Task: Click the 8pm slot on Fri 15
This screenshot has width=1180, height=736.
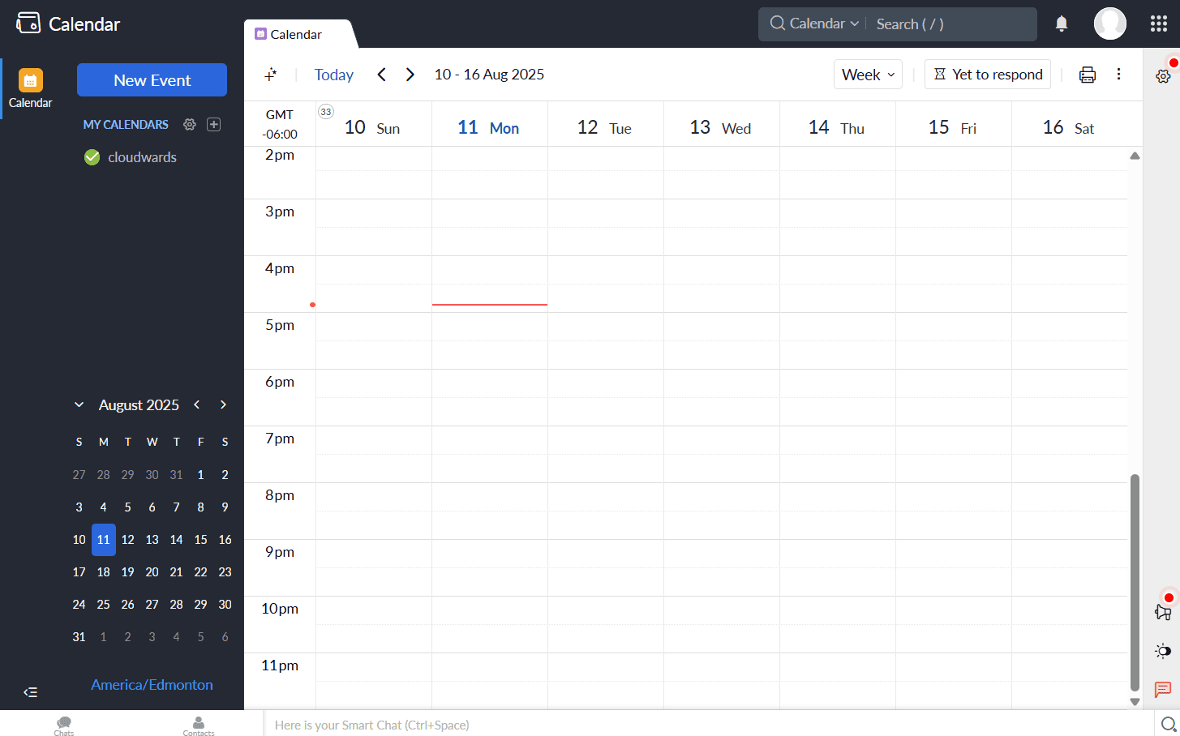Action: [x=954, y=497]
